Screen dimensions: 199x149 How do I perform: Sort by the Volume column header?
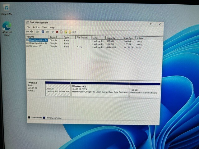pos(37,37)
